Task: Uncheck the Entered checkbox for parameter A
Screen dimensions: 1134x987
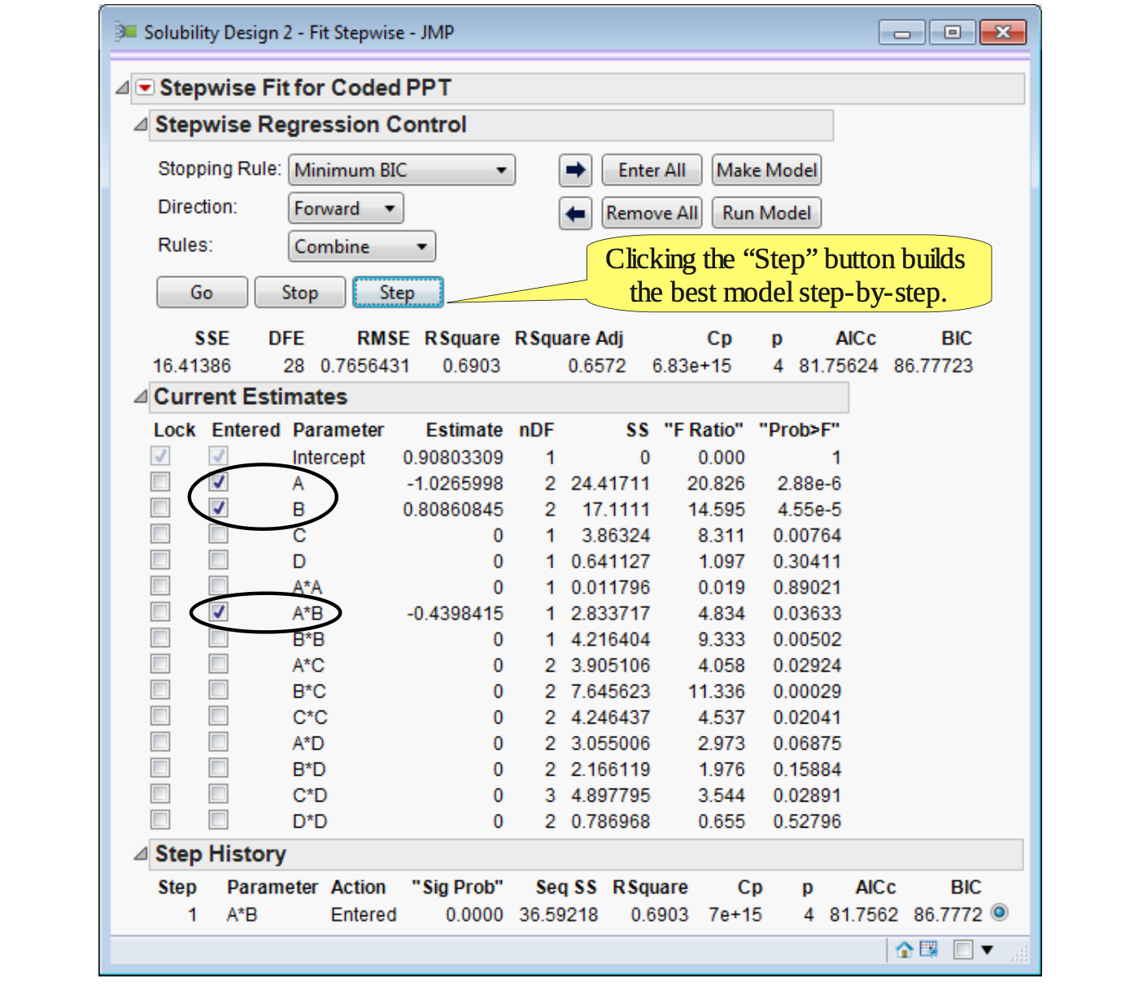Action: coord(217,483)
